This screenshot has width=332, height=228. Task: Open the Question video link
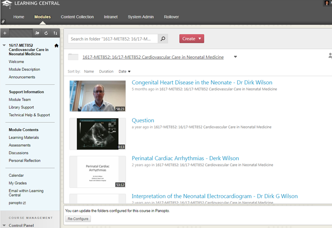pyautogui.click(x=143, y=120)
